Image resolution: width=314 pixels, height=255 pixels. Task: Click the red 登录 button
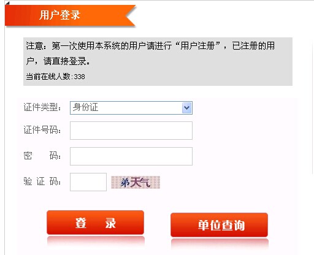tap(95, 223)
